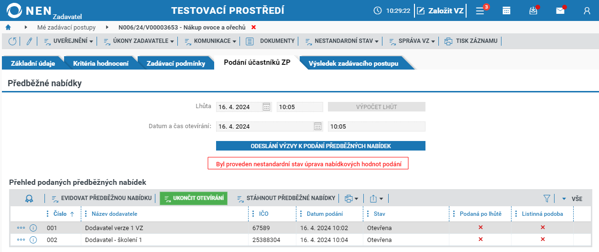The image size is (599, 252).
Task: Open the Číslo column options dots
Action: pyautogui.click(x=47, y=214)
